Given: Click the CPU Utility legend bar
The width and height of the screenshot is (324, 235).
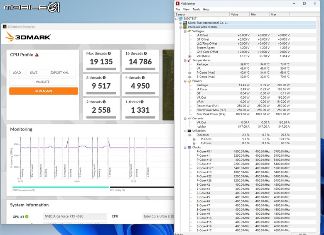Looking at the screenshot, I should tap(142, 187).
